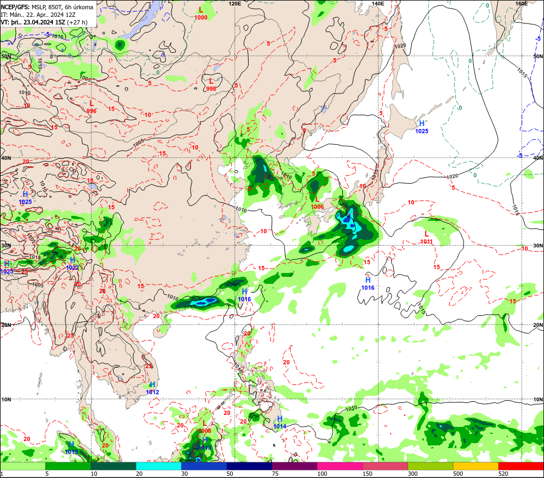Click the 'L 998' low pressure label
The image size is (544, 478).
point(211,85)
